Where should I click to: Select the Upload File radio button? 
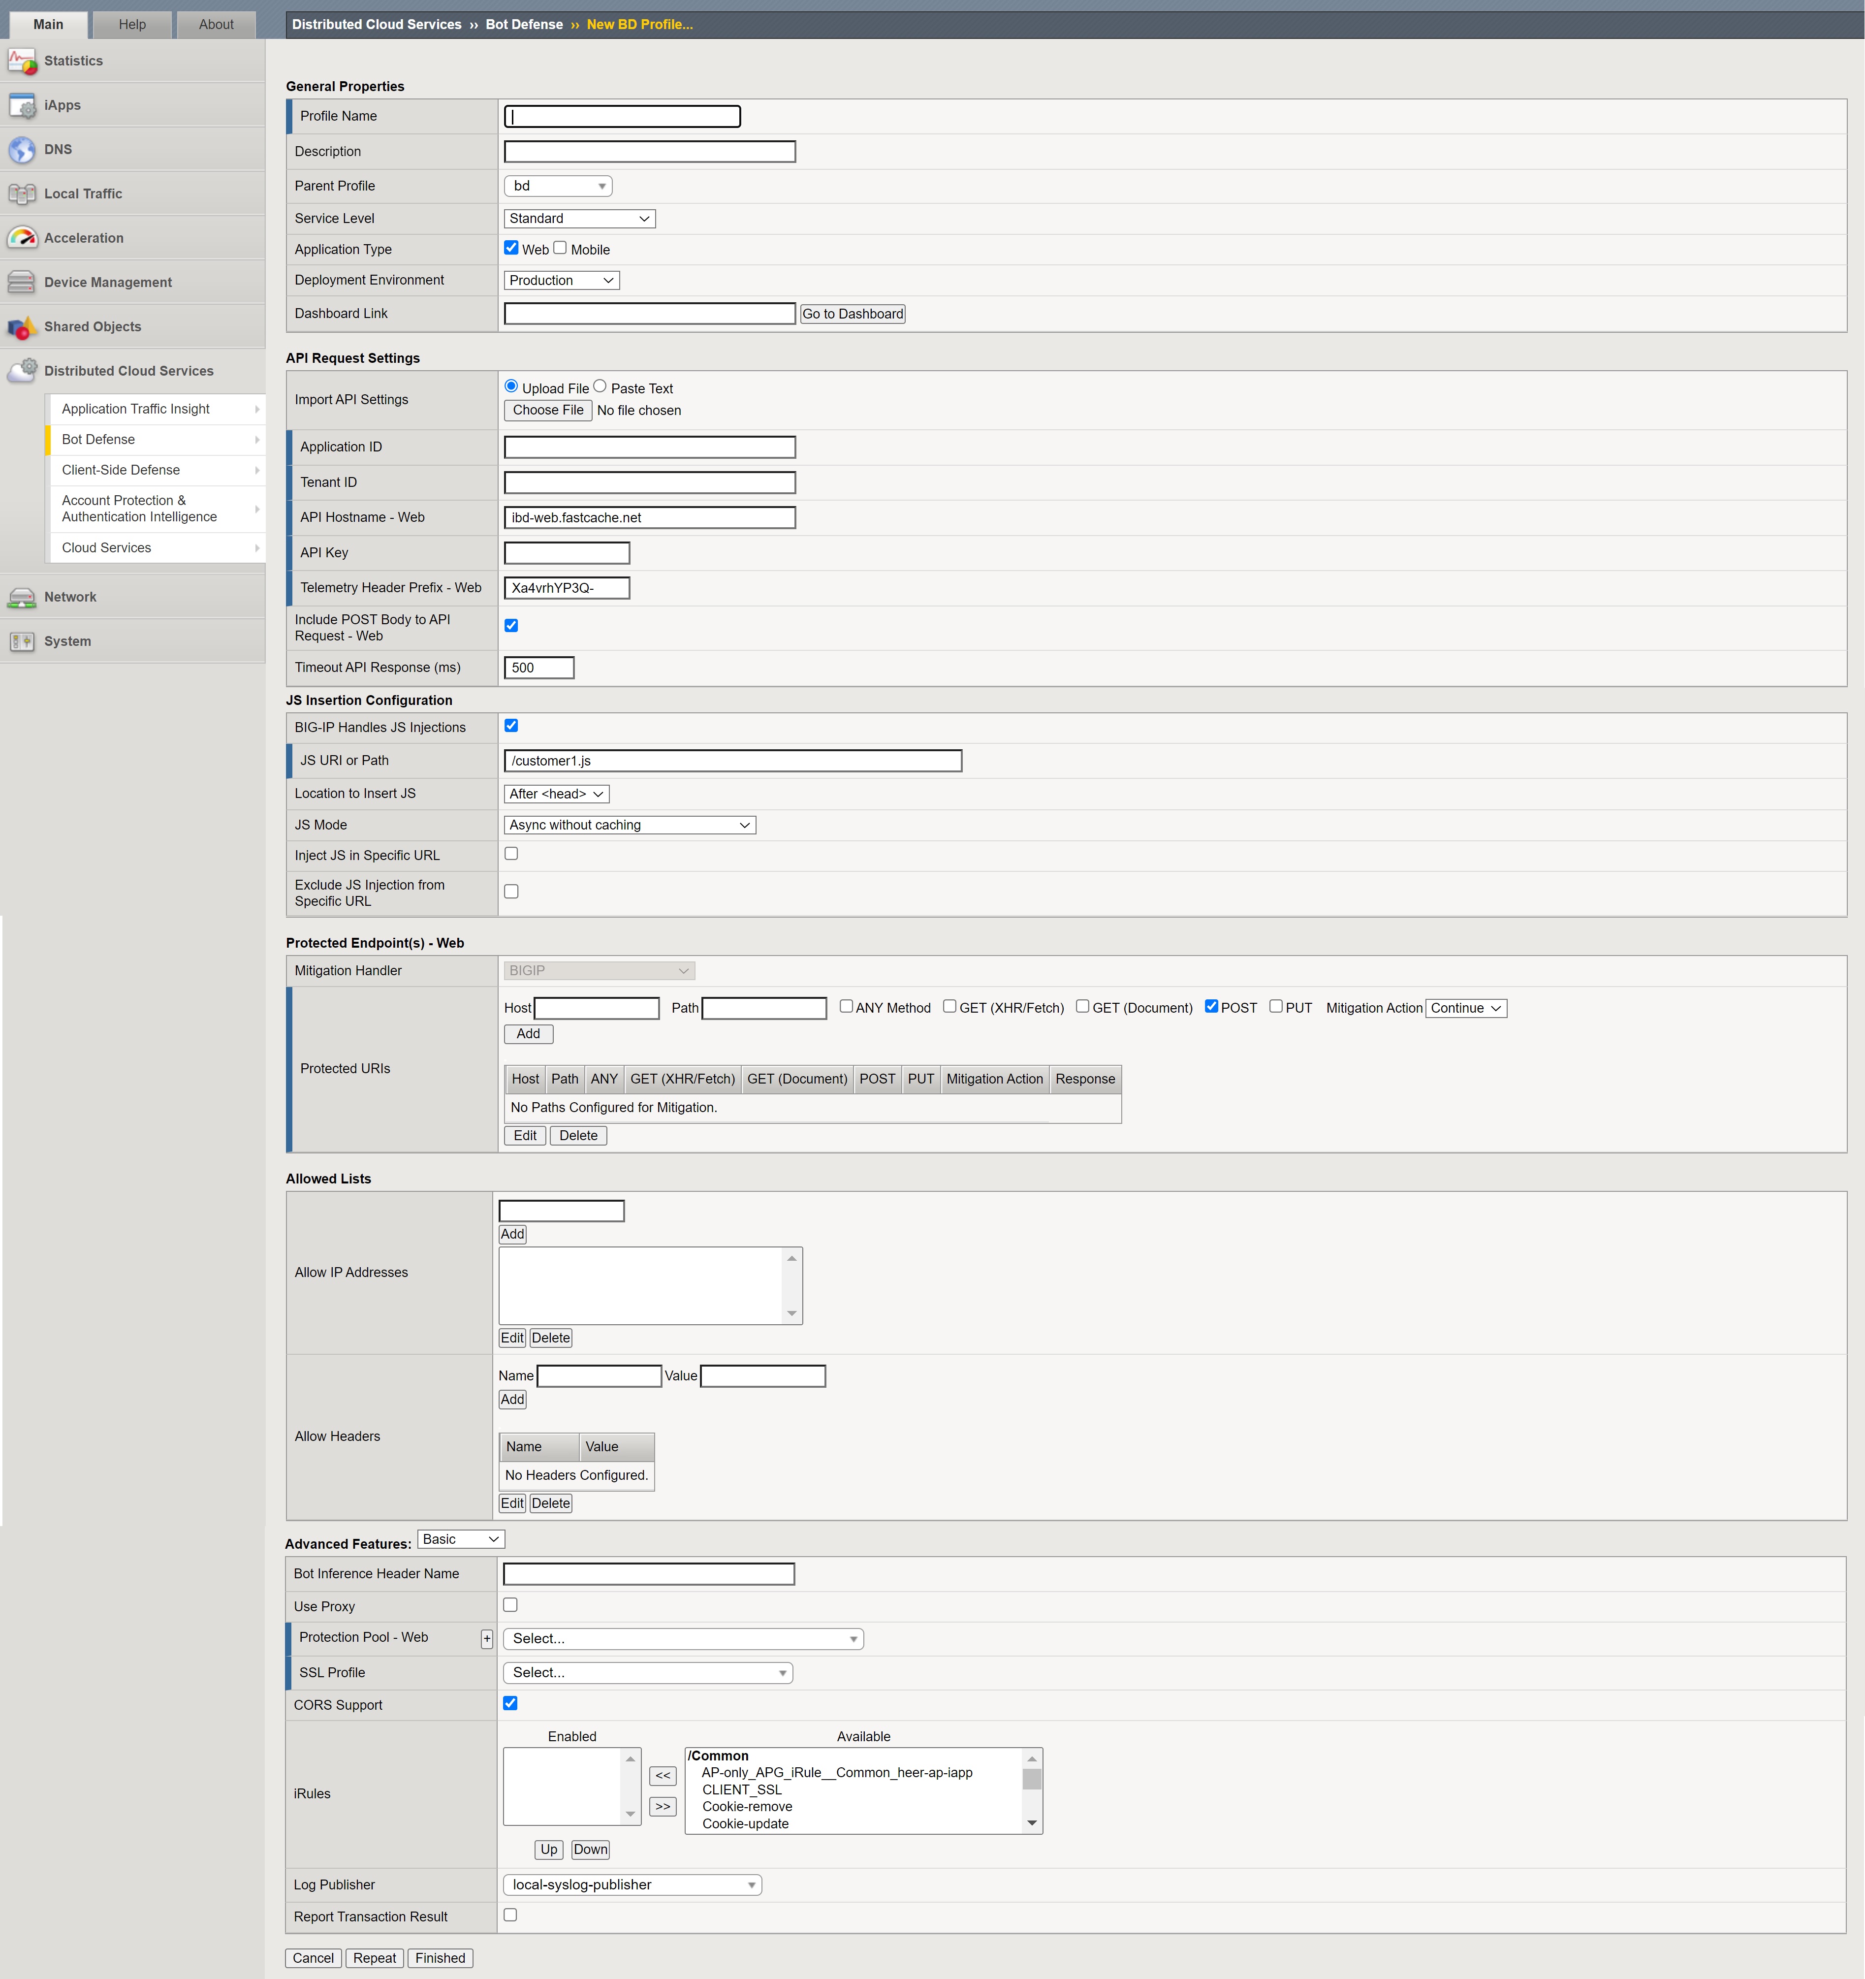point(511,386)
